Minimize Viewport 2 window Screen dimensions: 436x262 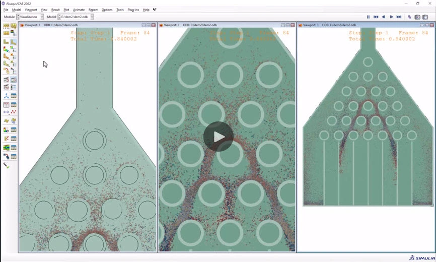283,25
